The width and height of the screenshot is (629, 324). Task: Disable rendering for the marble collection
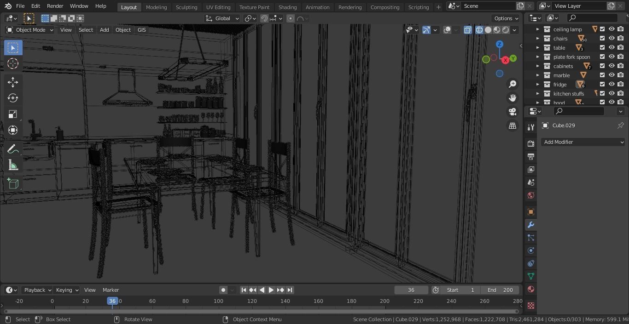pos(621,75)
